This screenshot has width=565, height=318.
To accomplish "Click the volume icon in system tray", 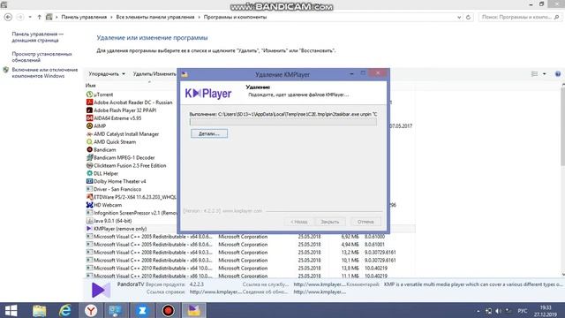I will click(498, 311).
